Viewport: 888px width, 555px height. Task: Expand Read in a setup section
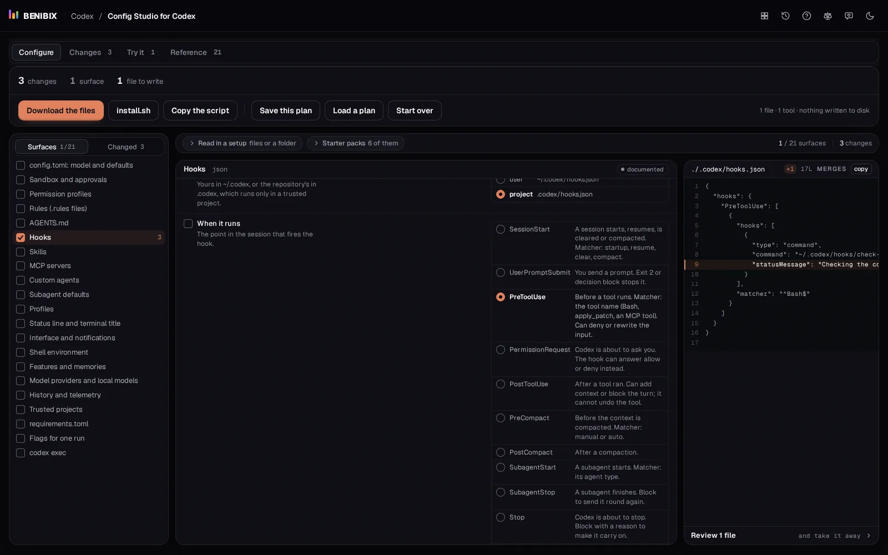243,143
